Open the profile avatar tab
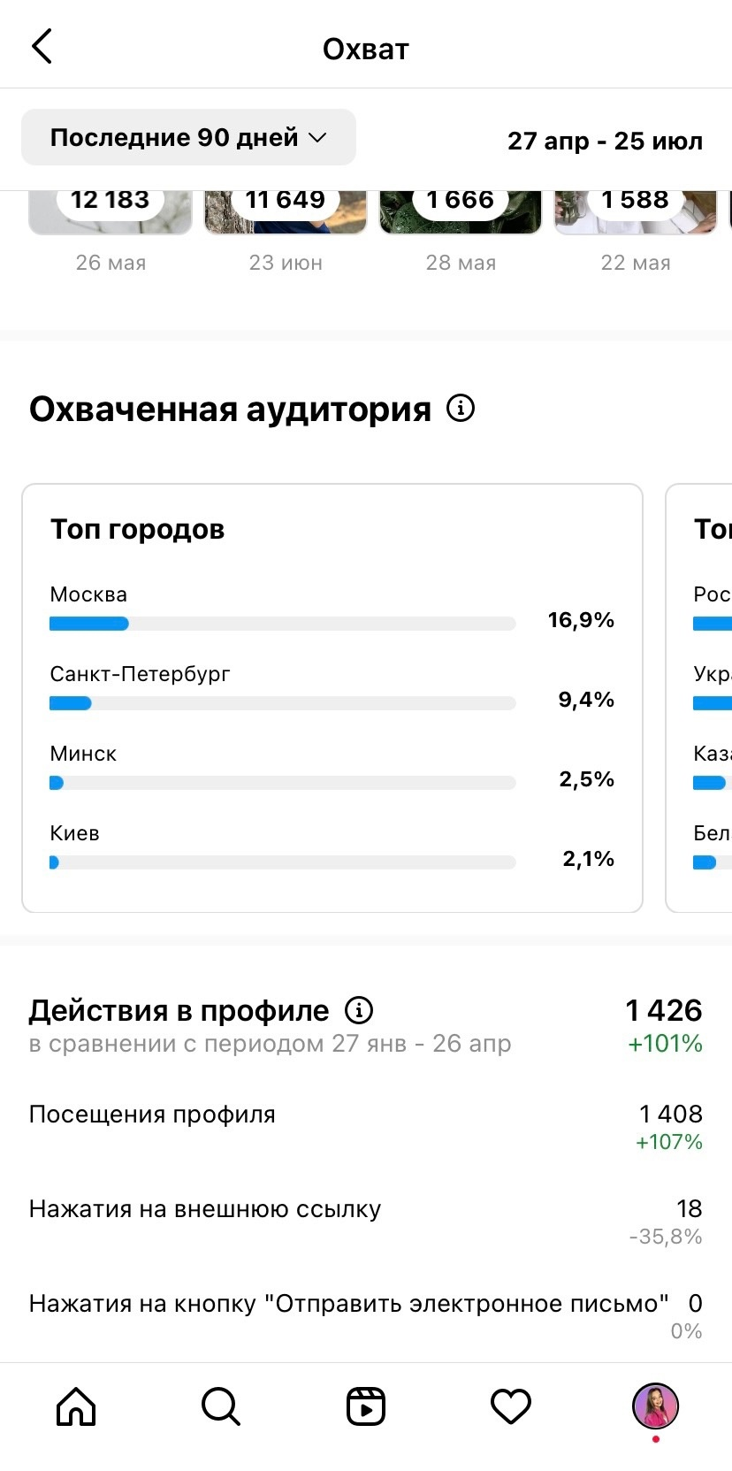This screenshot has width=732, height=1471. pos(655,1406)
